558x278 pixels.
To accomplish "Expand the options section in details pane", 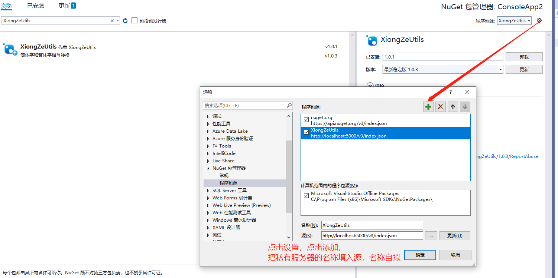I will (370, 85).
